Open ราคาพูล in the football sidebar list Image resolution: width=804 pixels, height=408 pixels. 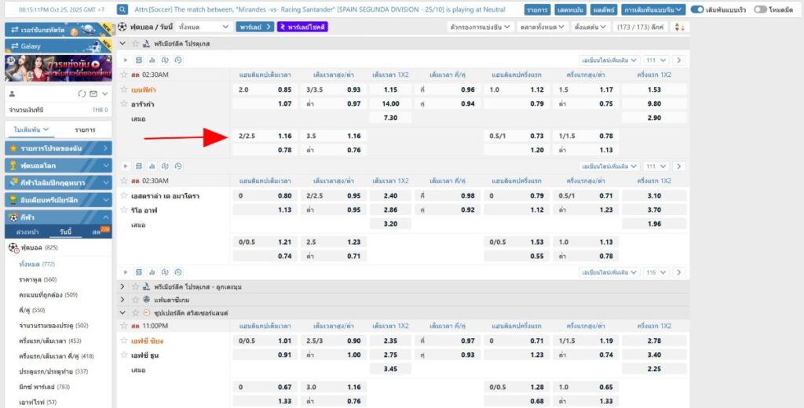[33, 279]
